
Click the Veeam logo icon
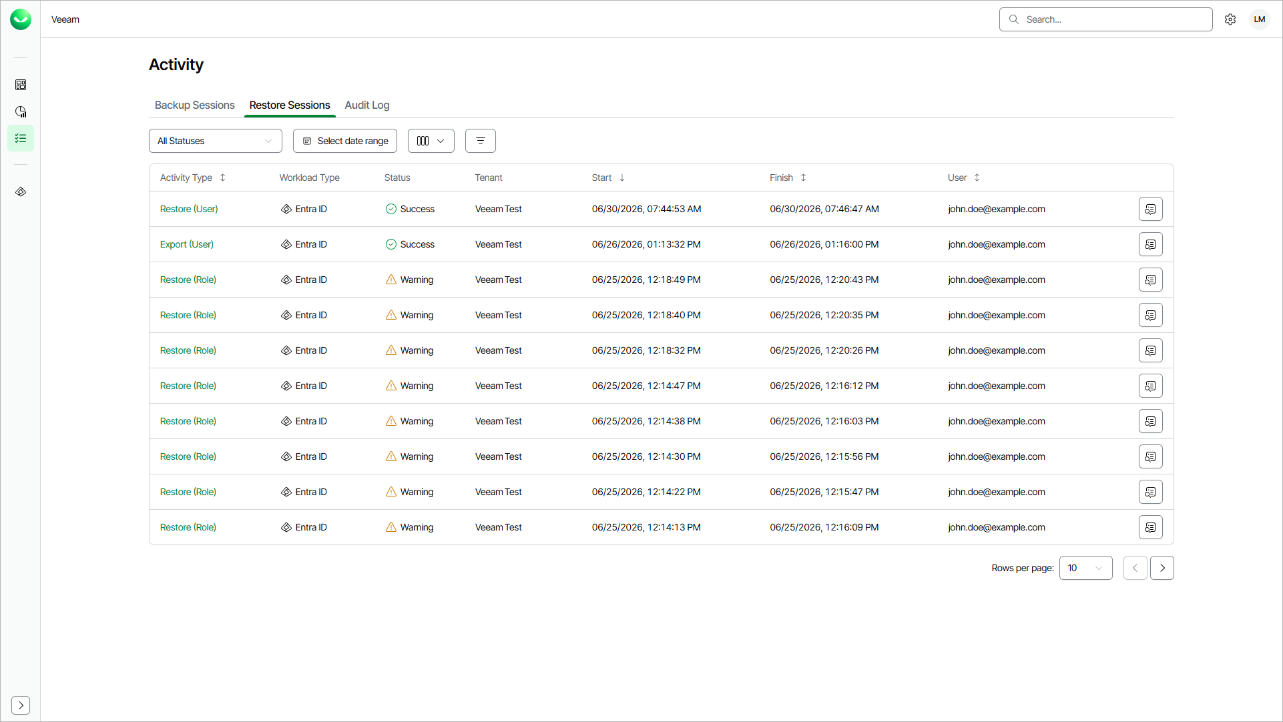tap(21, 19)
